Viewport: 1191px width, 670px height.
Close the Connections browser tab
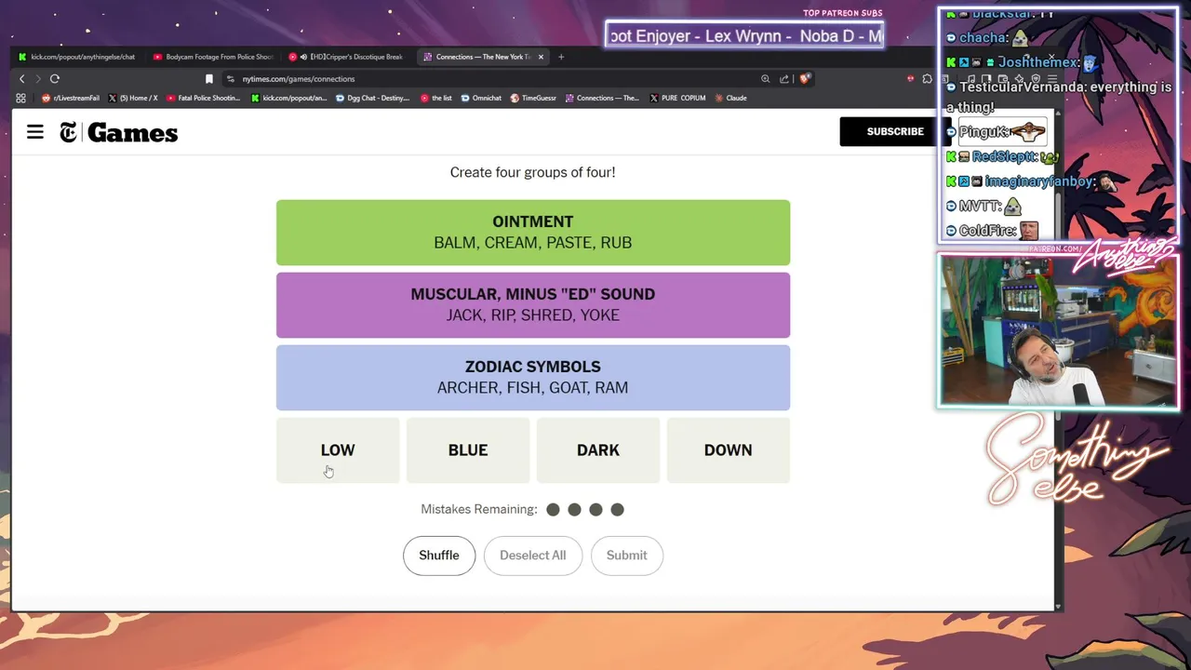click(541, 57)
